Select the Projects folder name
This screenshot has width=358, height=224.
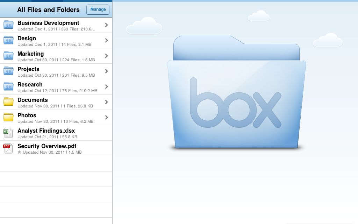(28, 69)
